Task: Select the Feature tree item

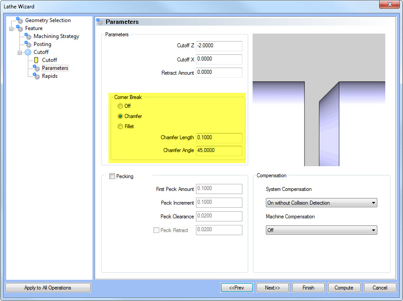Action: tap(34, 28)
